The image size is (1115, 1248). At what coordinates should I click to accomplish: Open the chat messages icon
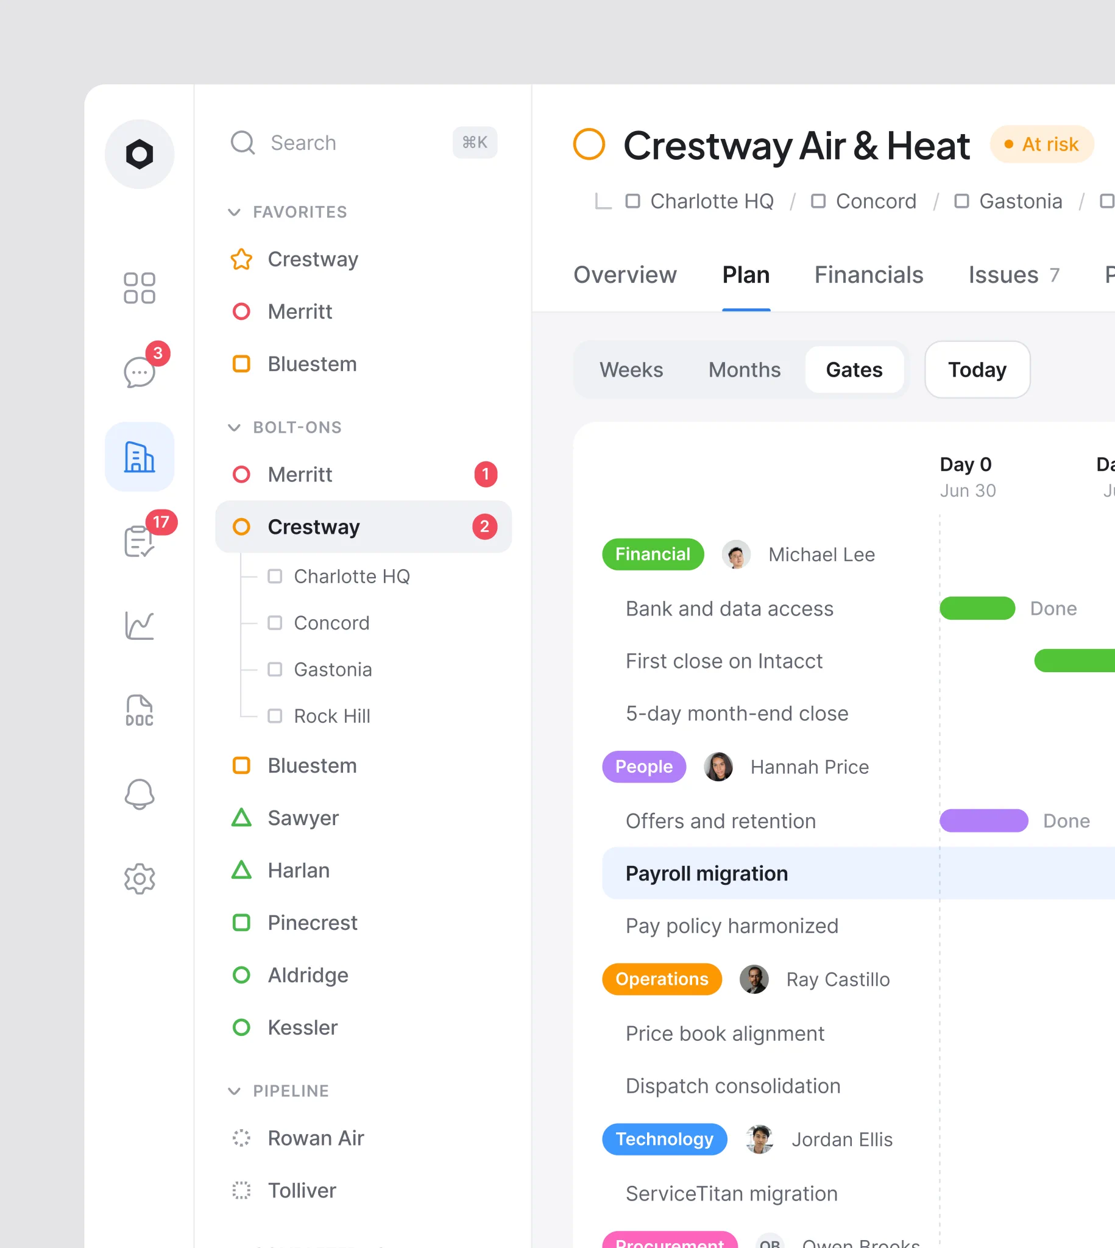(139, 372)
